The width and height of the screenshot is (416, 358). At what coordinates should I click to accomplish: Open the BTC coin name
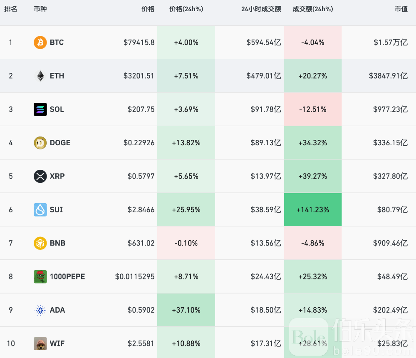point(57,42)
